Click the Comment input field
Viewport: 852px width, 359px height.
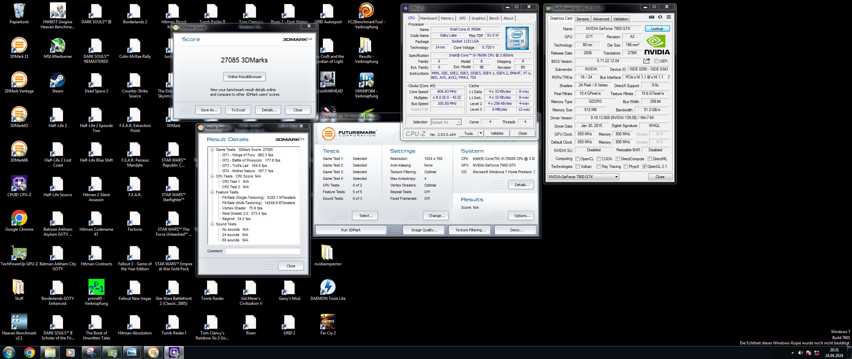263,251
